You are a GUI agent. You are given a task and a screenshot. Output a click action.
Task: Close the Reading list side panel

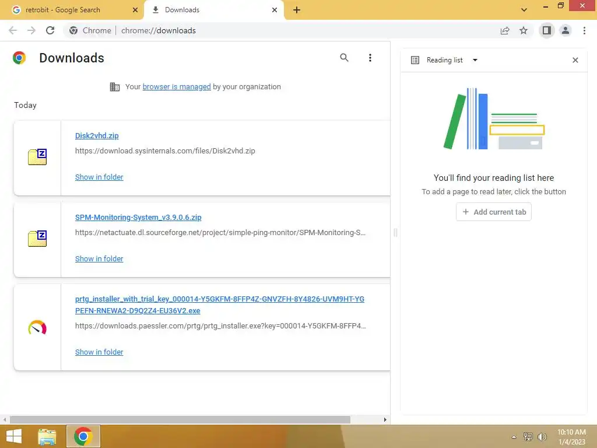tap(575, 60)
